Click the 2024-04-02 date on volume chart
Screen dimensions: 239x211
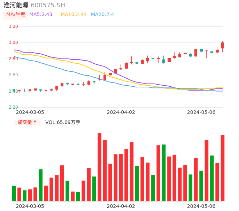pyautogui.click(x=121, y=206)
